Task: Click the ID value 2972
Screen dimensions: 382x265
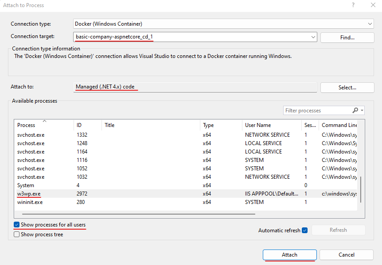Action: tap(82, 194)
